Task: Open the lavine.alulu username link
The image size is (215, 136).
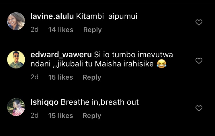Action: coord(52,16)
